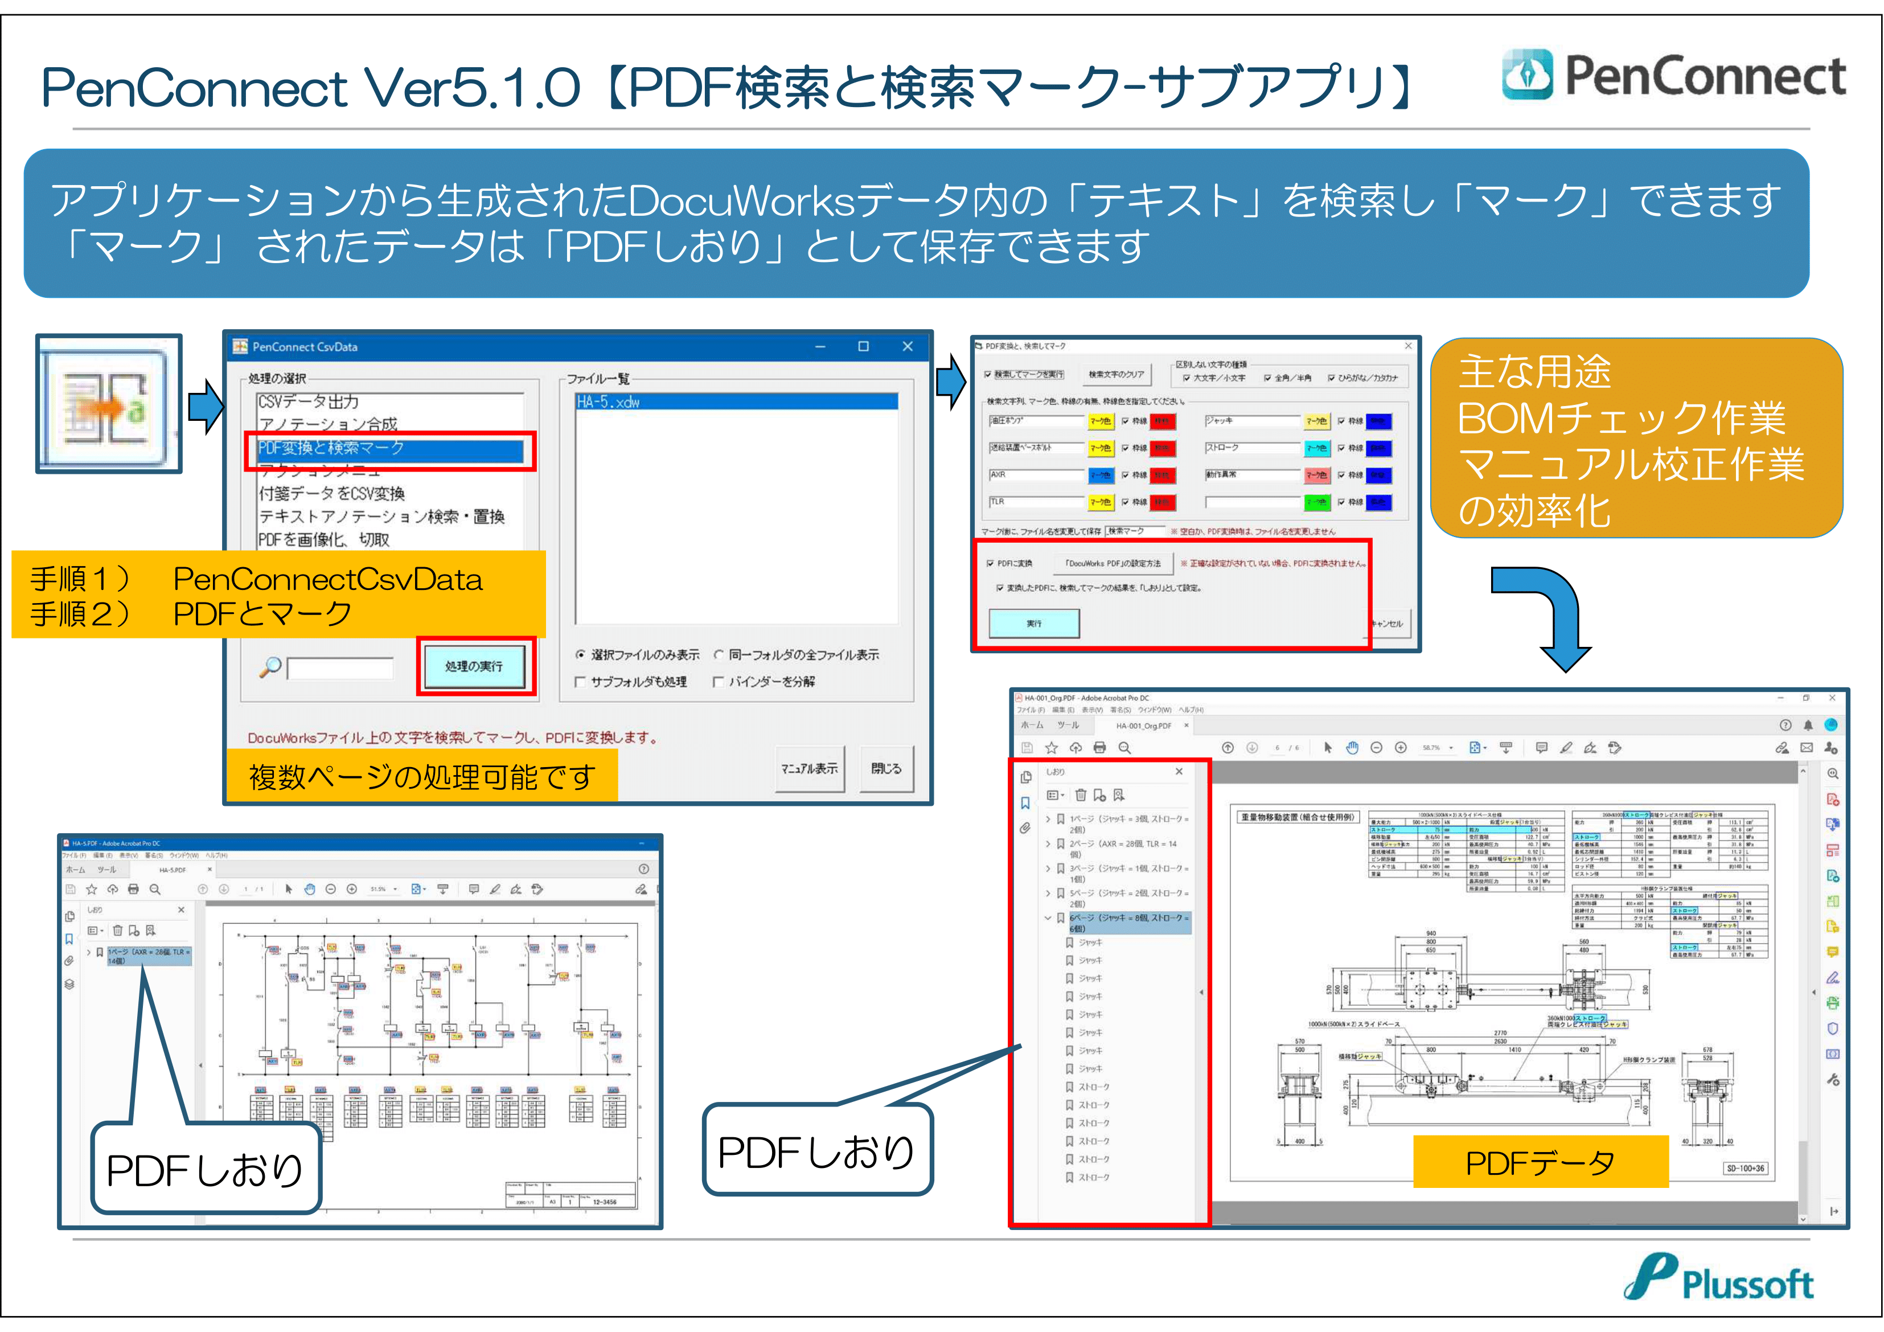Enable バインダーを分解 checkbox
This screenshot has width=1884, height=1332.
click(719, 681)
